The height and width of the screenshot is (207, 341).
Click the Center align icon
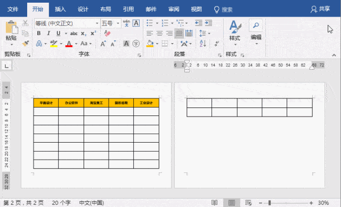159,33
